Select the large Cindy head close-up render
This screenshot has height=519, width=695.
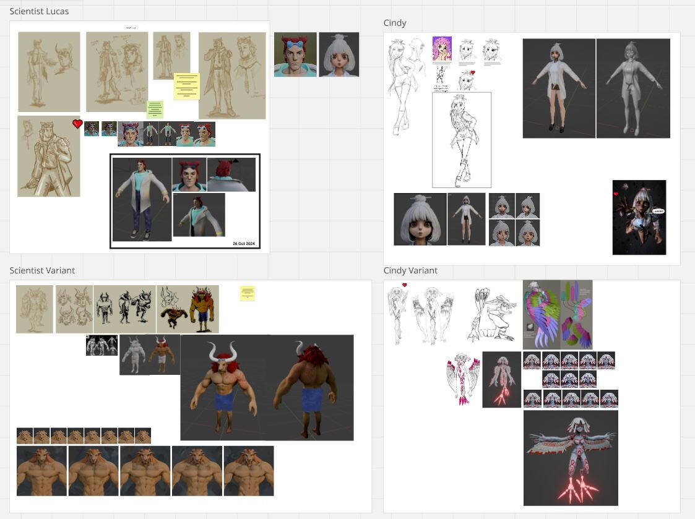pyautogui.click(x=420, y=219)
